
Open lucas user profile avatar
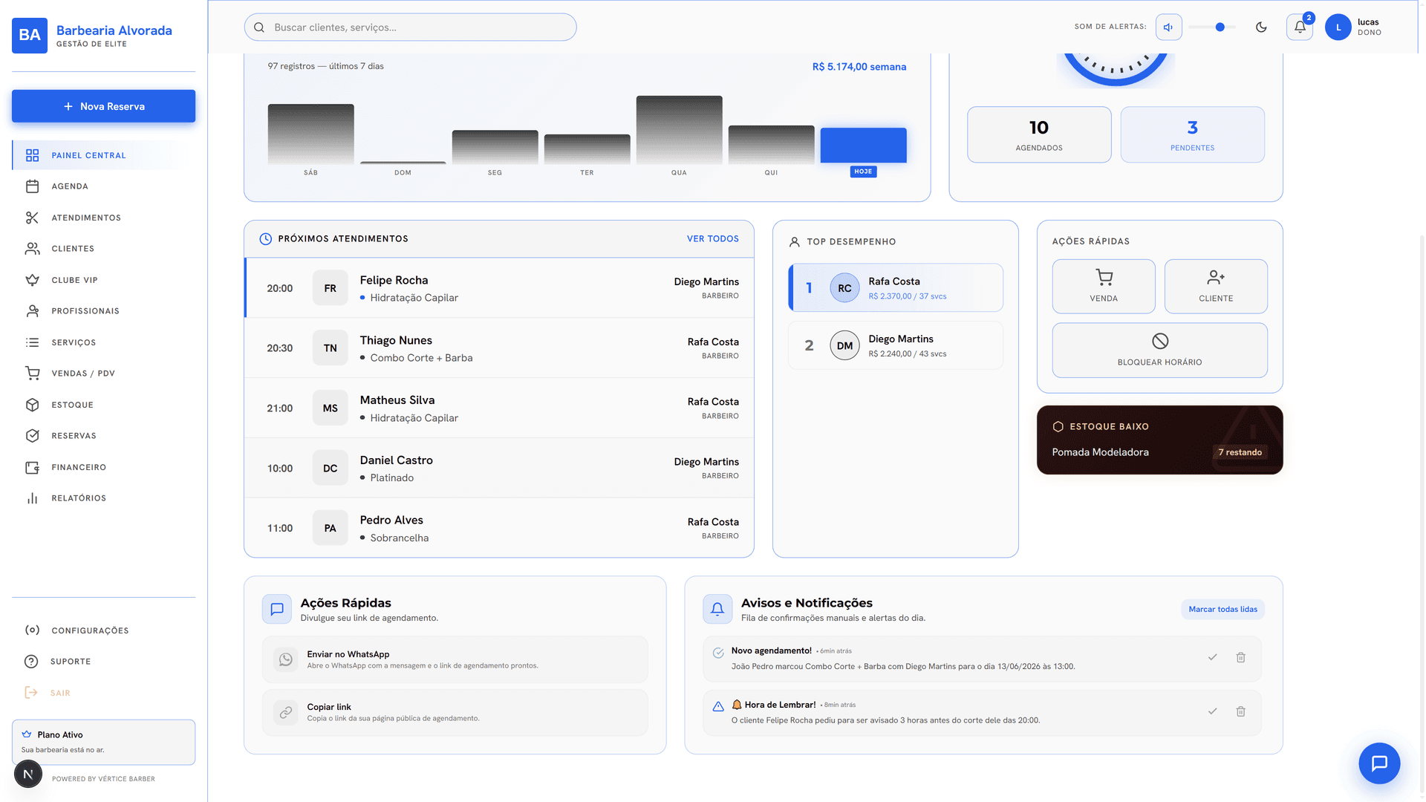coord(1338,27)
